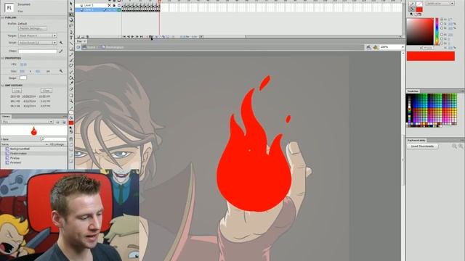
Task: Collapse the Properties section
Action: click(x=3, y=58)
